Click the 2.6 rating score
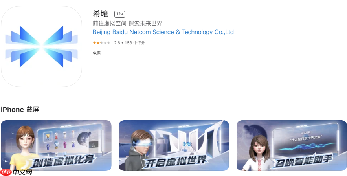This screenshot has width=347, height=176. [x=117, y=43]
